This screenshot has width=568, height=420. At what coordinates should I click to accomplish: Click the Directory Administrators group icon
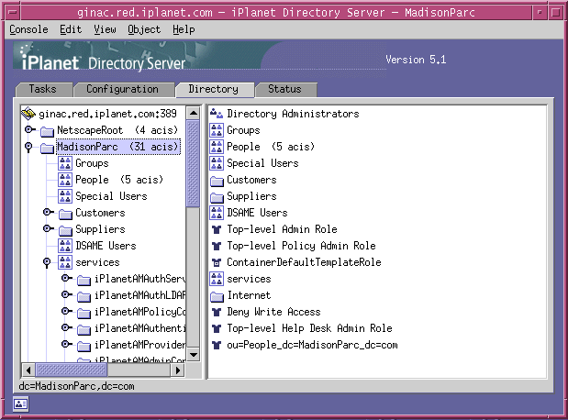coord(217,114)
